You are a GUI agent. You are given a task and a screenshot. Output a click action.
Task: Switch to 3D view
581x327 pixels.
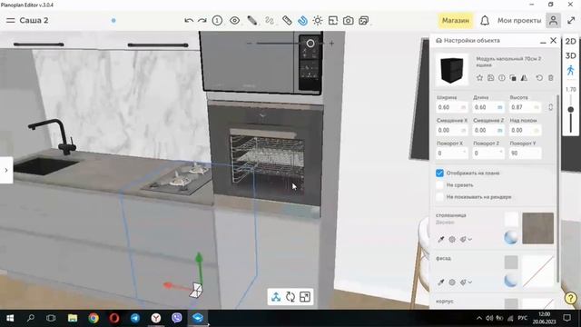pos(571,55)
